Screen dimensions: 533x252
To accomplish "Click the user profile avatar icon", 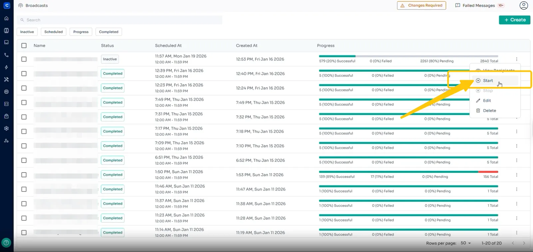I will pos(524,5).
